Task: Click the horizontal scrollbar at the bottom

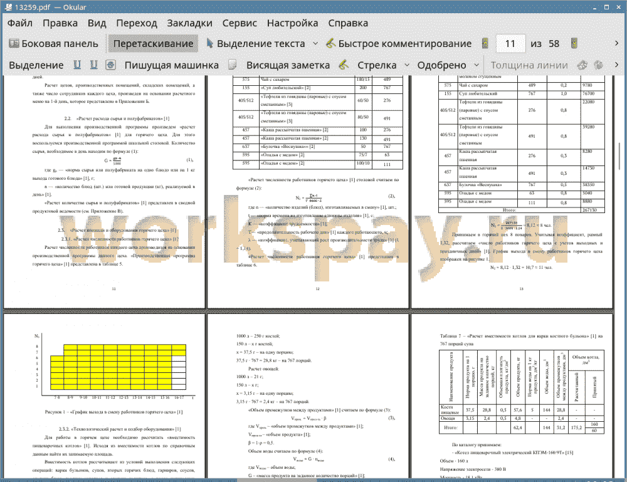Action: [277, 479]
